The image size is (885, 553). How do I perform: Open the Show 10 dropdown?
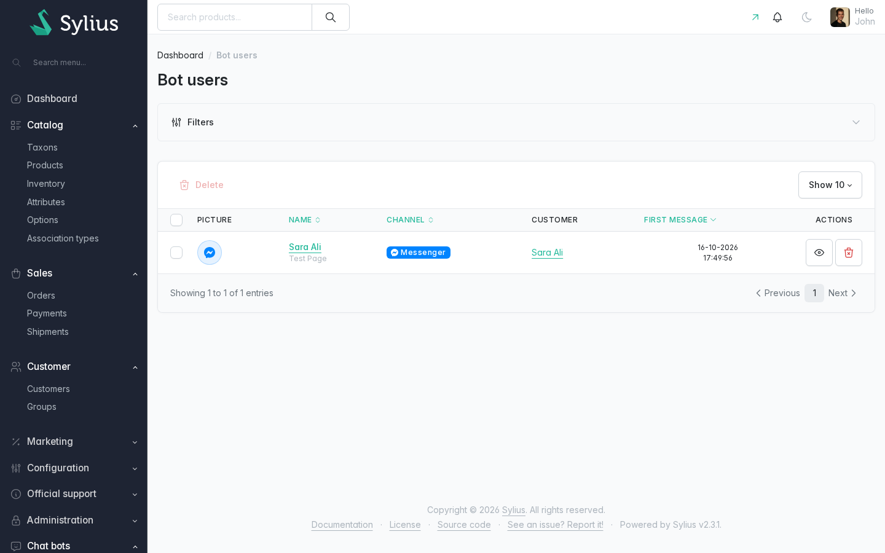coord(830,185)
